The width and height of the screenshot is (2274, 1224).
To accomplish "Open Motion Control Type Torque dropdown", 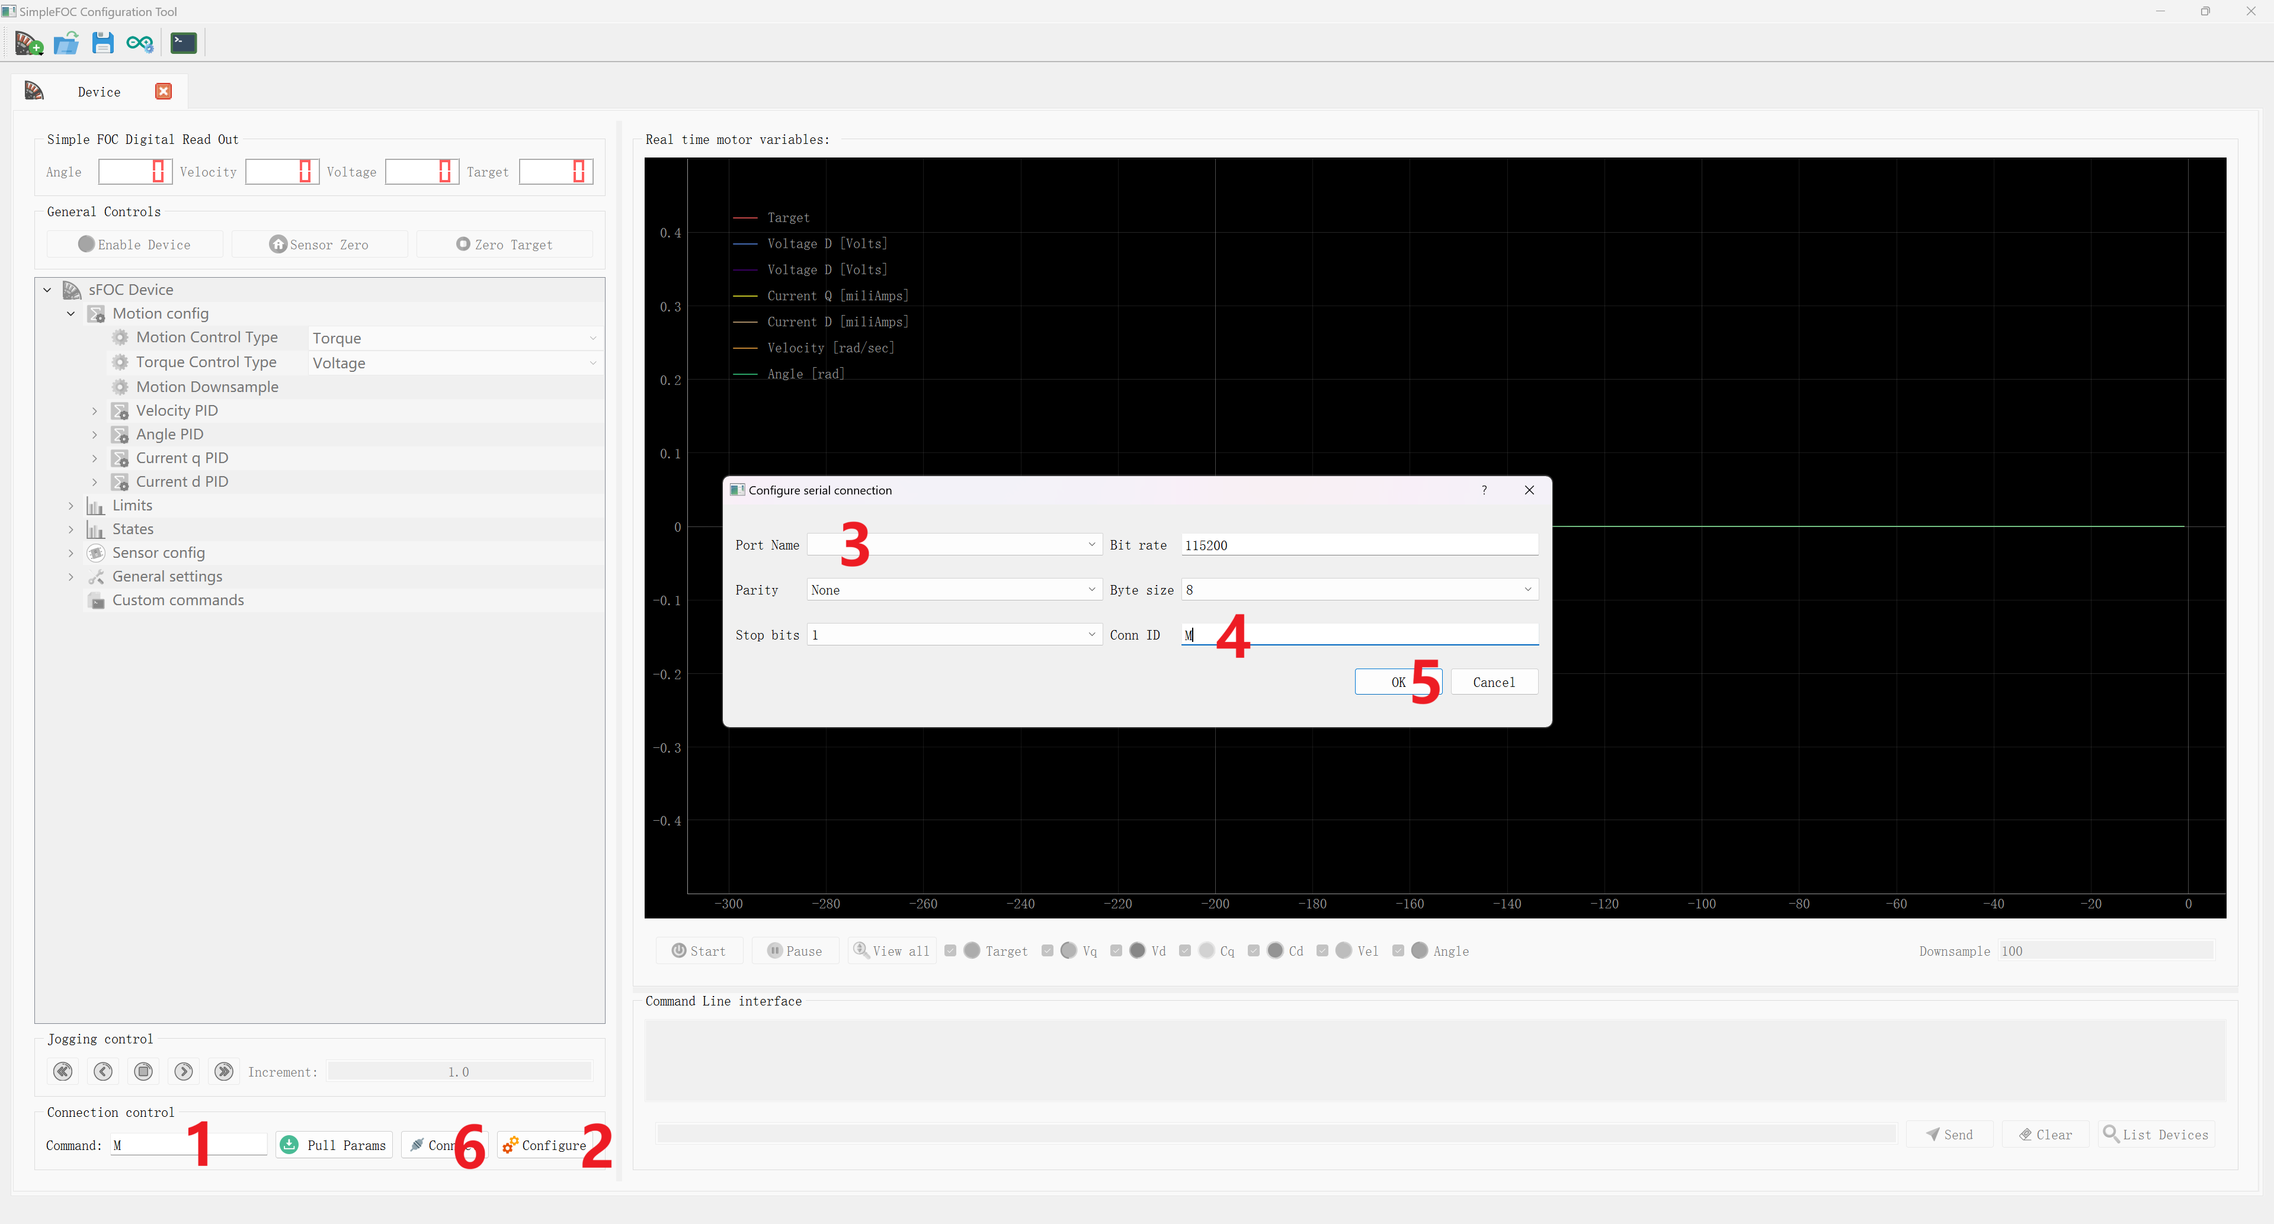I will pyautogui.click(x=454, y=338).
